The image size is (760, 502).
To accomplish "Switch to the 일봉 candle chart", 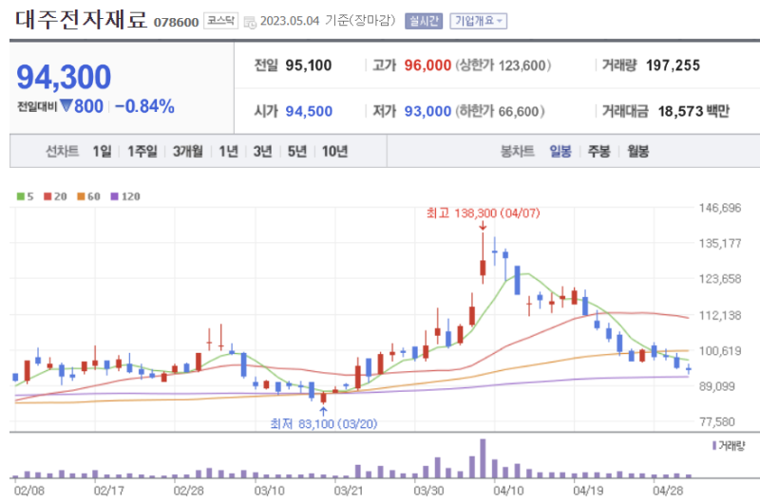I will tap(560, 152).
